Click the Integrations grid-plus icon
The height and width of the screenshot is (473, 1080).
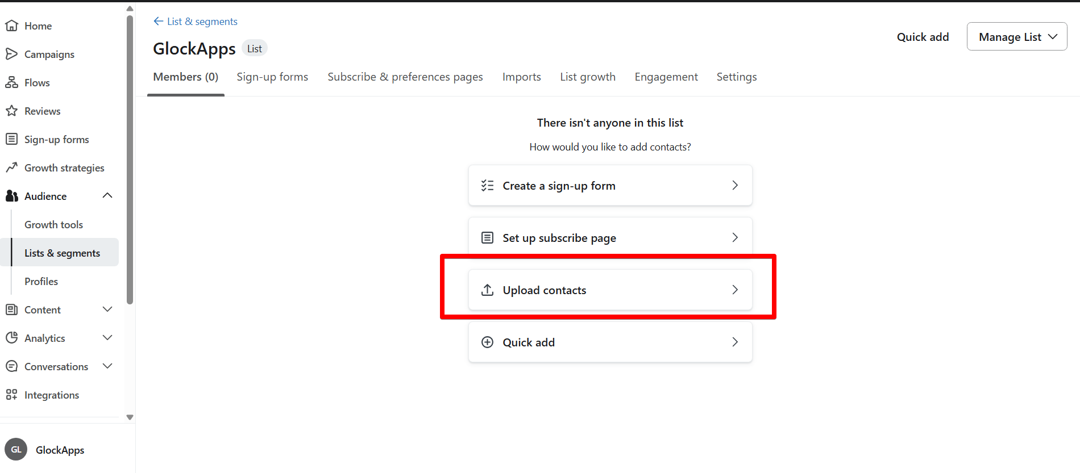coord(11,395)
